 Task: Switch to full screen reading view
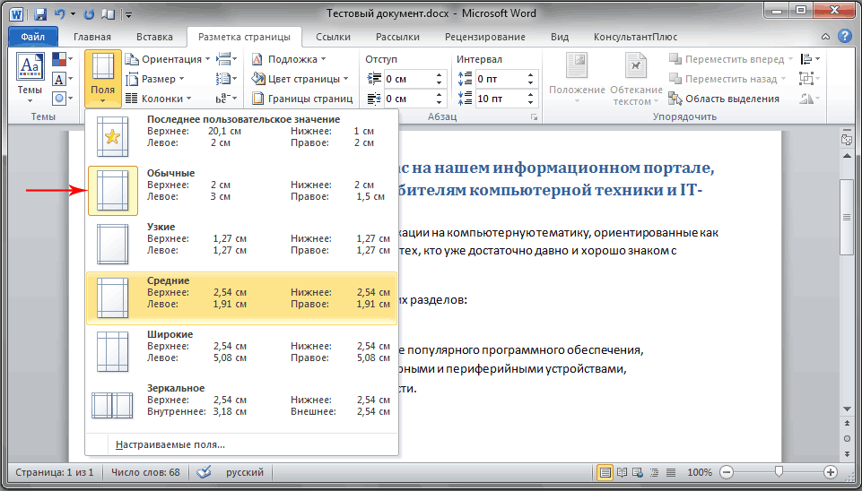tap(622, 472)
